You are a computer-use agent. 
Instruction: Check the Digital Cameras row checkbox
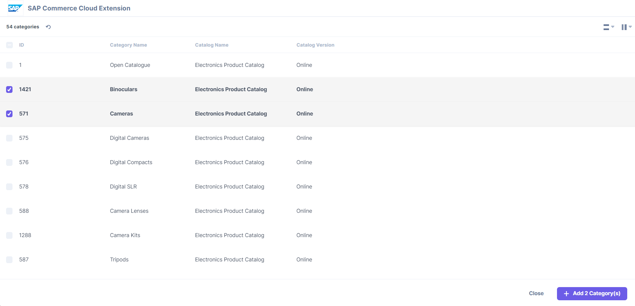pos(9,138)
